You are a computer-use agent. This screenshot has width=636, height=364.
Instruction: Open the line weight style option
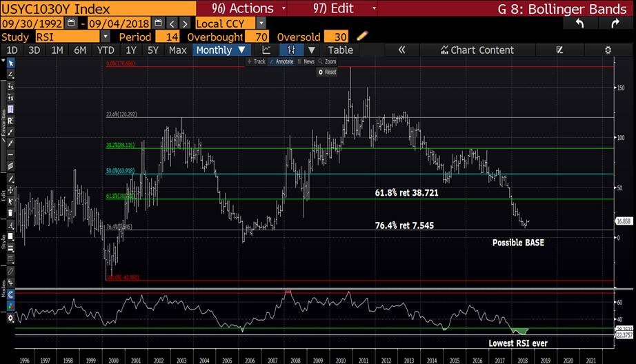(x=10, y=248)
